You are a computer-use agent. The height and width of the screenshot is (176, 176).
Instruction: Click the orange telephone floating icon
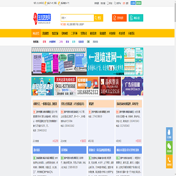pos(169,161)
